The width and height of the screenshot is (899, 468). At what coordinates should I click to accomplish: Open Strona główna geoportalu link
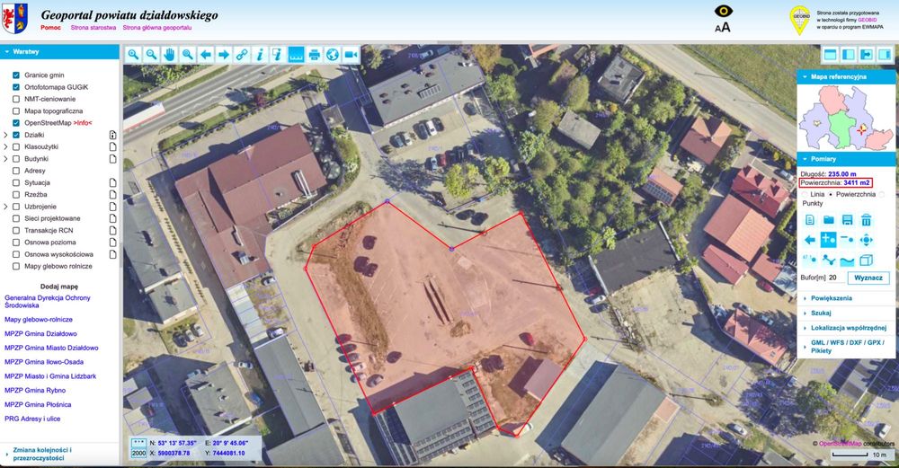[157, 28]
